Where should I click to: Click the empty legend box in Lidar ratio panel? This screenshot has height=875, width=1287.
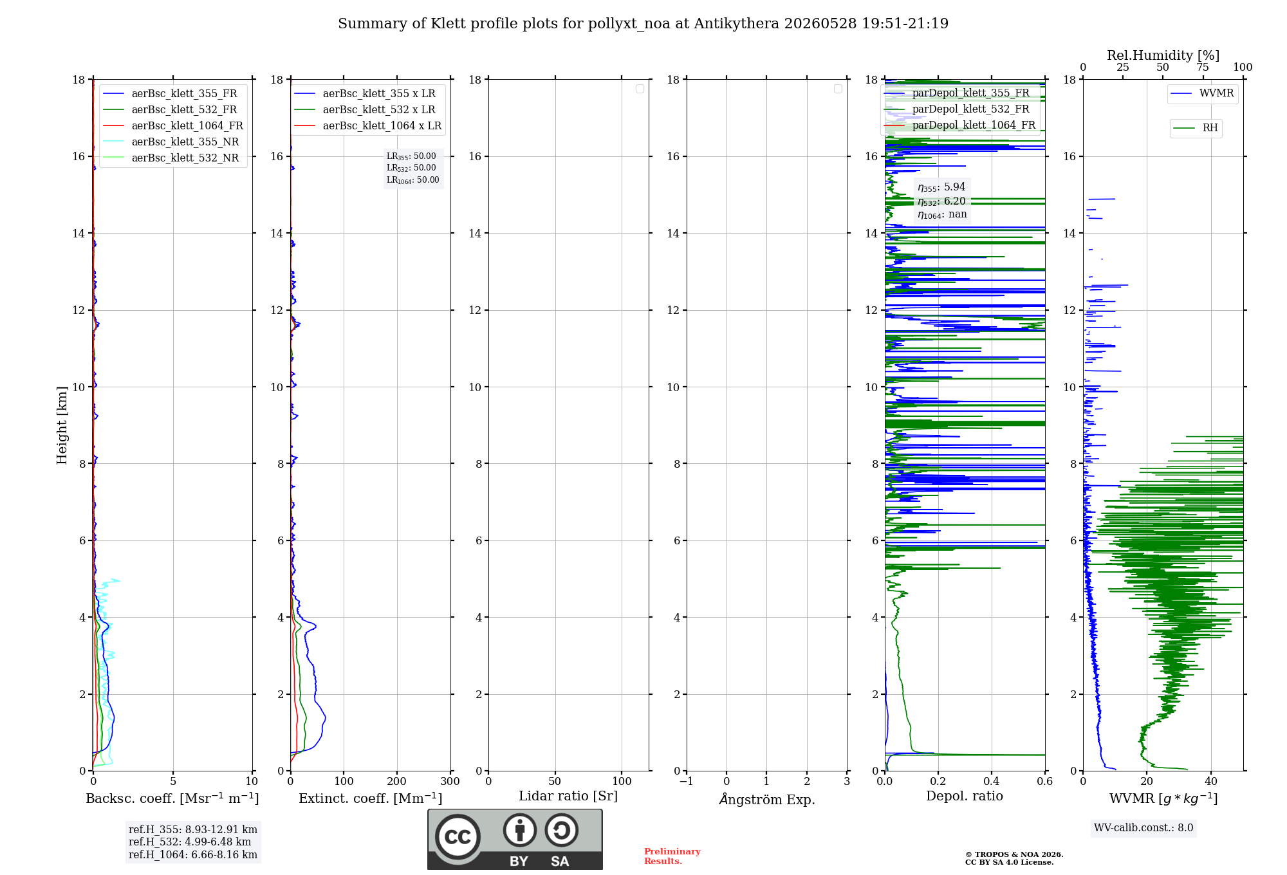(x=640, y=89)
